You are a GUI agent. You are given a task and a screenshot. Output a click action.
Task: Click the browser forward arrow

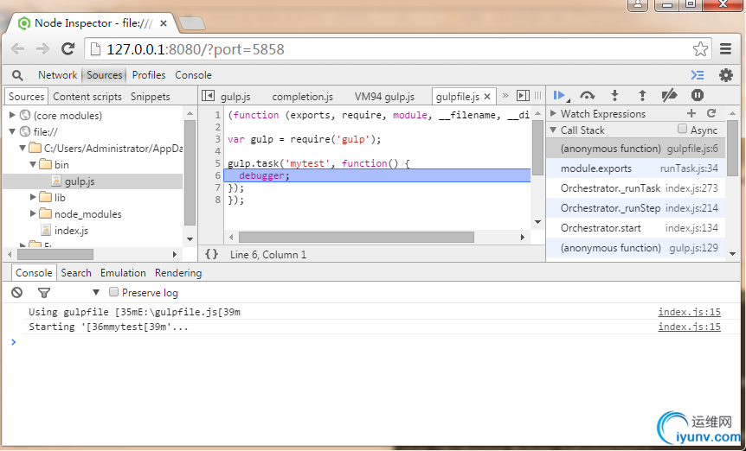(x=42, y=49)
